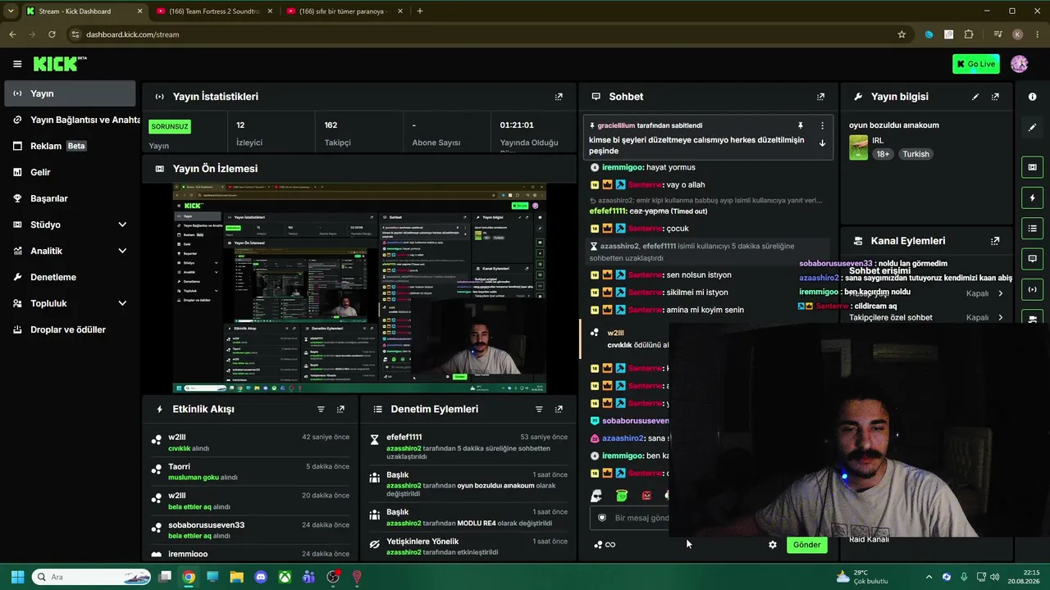The image size is (1050, 590).
Task: Open Takipçilere özel sohbet setting
Action: [x=927, y=317]
